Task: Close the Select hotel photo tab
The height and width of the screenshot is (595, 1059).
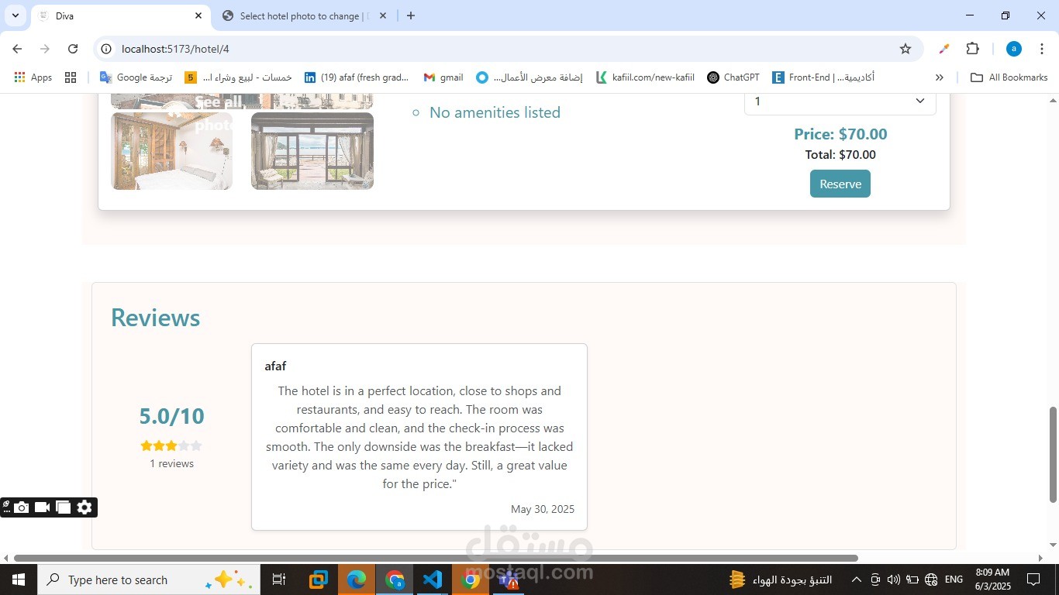Action: (383, 15)
